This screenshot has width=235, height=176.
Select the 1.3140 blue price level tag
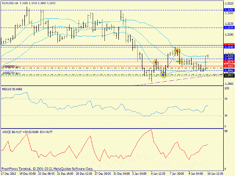229,47
